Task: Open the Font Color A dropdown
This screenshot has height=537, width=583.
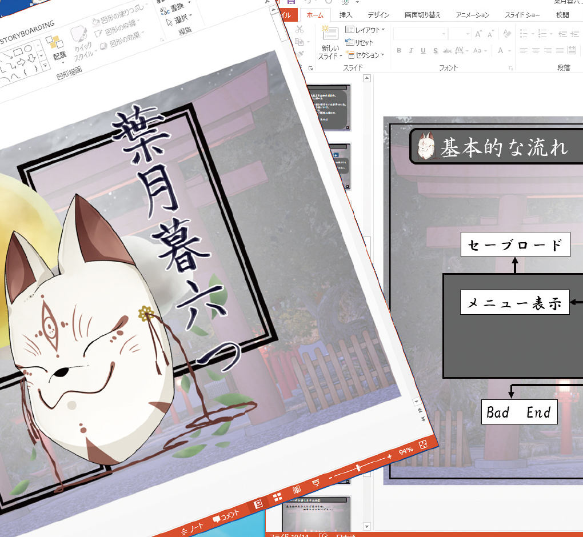Action: [504, 50]
